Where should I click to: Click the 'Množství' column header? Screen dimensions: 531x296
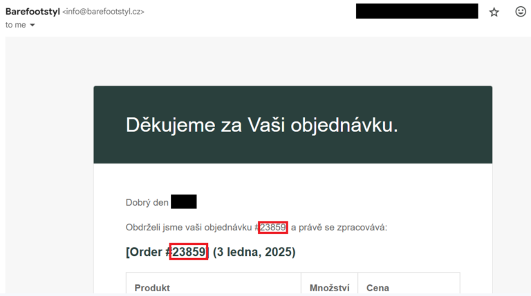coord(329,288)
